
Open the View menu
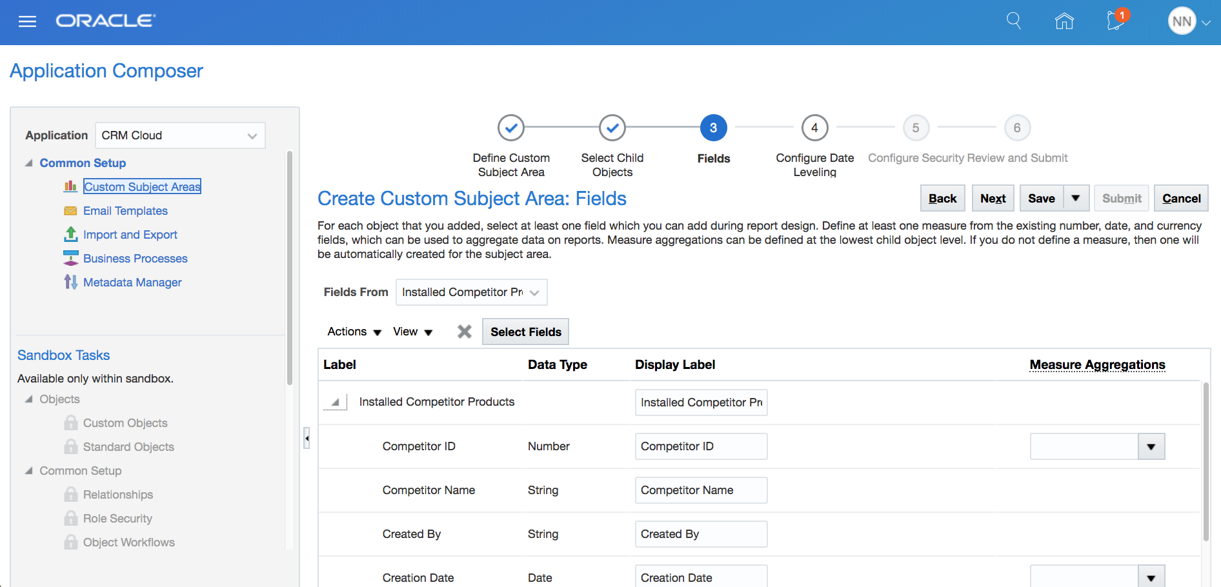[x=412, y=332]
